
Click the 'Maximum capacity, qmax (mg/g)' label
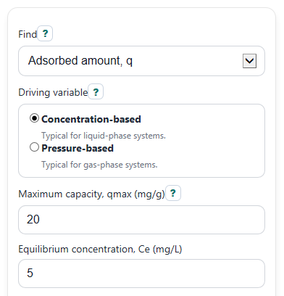91,194
